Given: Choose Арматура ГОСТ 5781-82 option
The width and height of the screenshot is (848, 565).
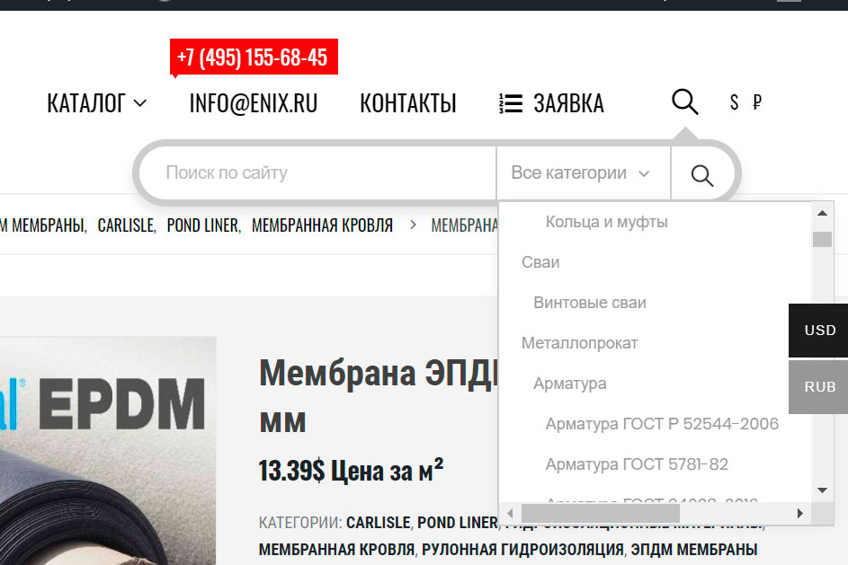Looking at the screenshot, I should pyautogui.click(x=637, y=464).
